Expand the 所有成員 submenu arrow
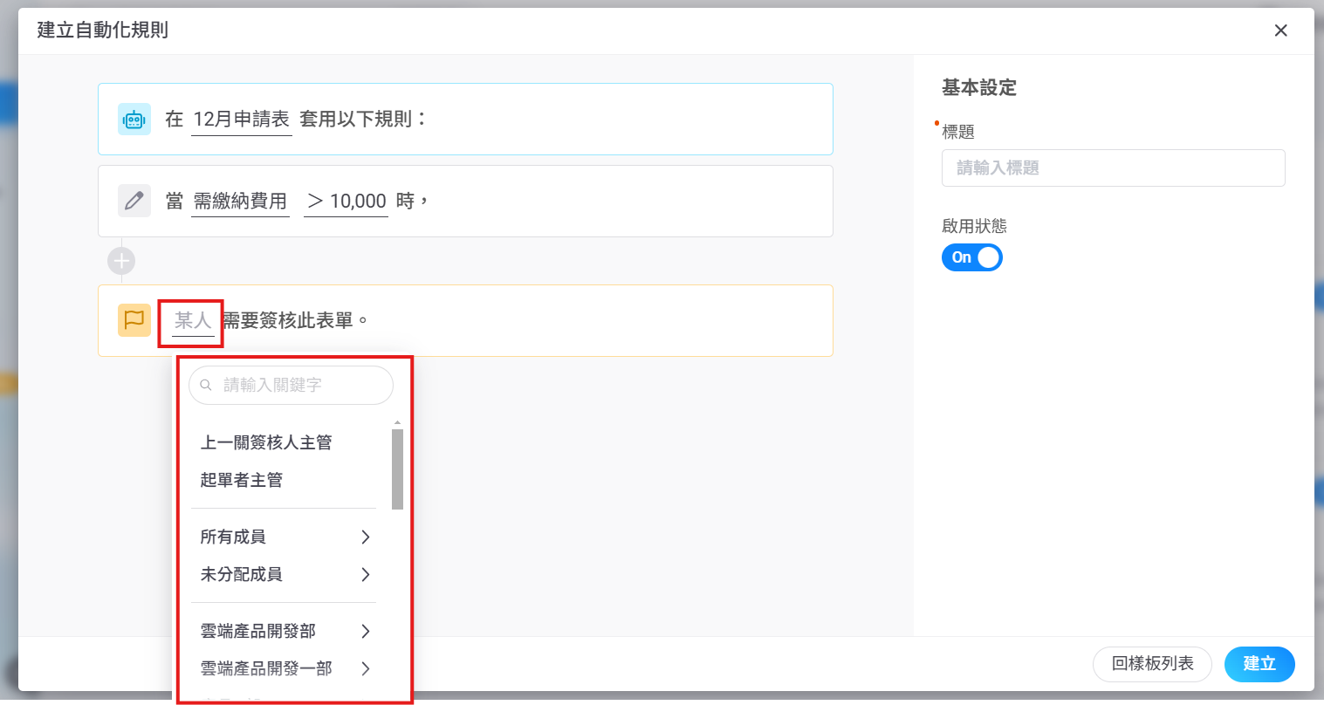 pyautogui.click(x=366, y=537)
